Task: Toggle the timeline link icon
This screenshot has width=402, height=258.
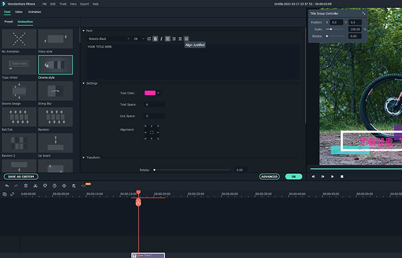Action: point(12,194)
